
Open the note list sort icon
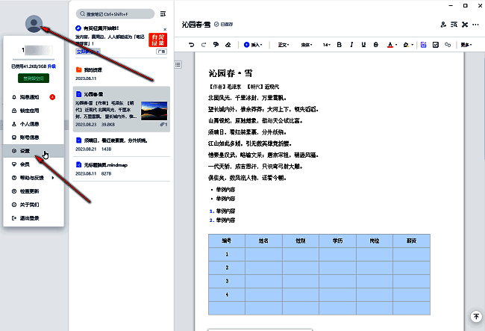(163, 13)
